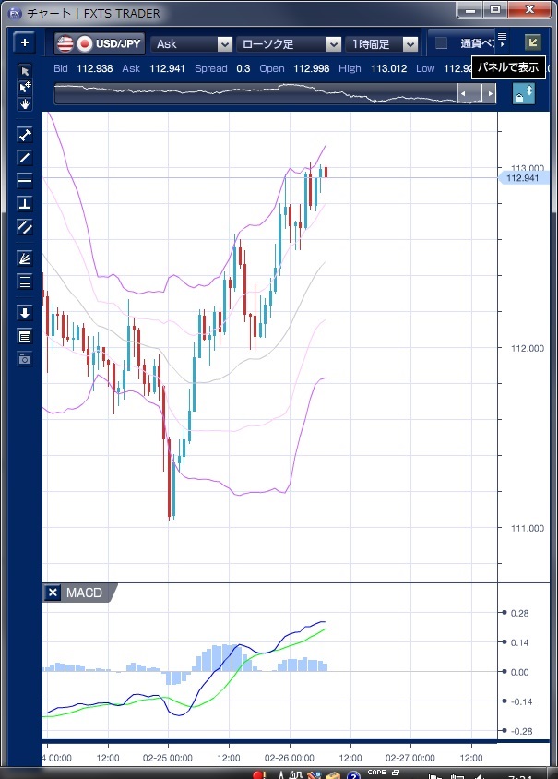Click the USD/JPY currency pair button
This screenshot has height=779, width=558.
coord(100,43)
